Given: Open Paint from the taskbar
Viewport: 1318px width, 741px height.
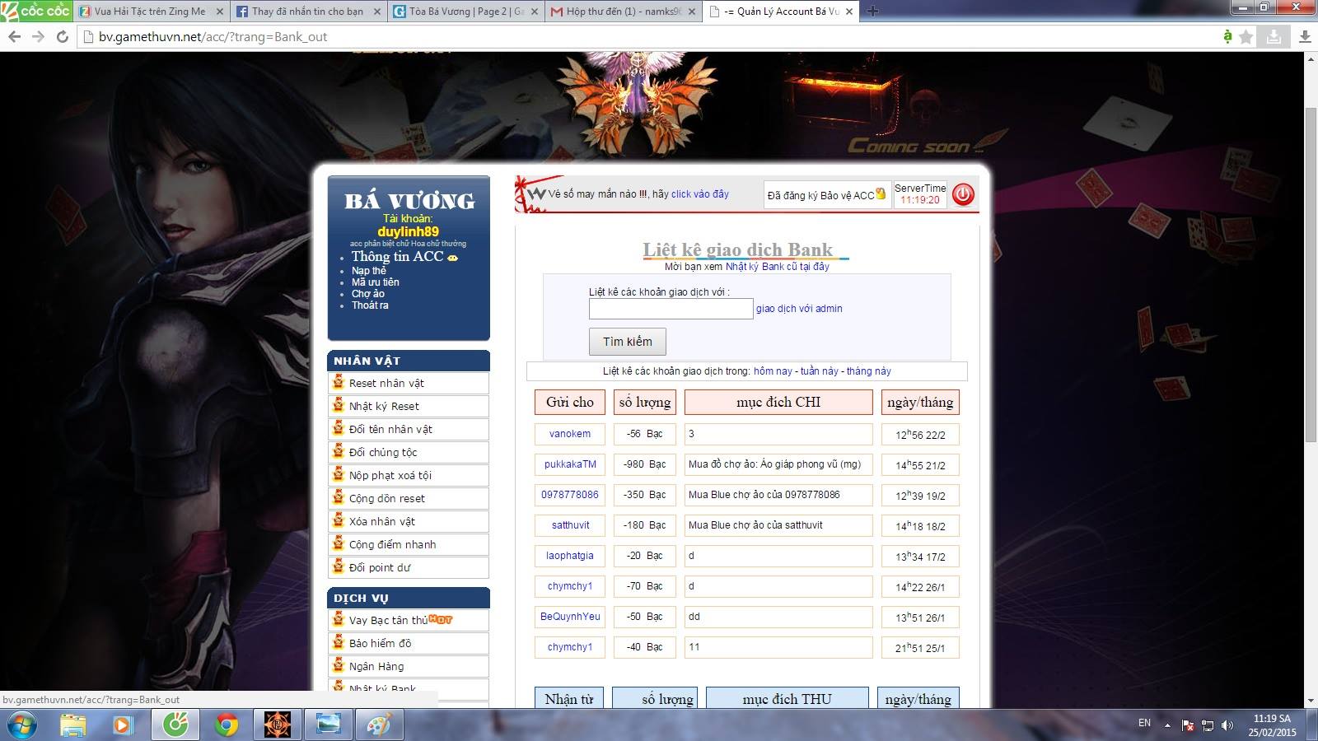Looking at the screenshot, I should 379,725.
